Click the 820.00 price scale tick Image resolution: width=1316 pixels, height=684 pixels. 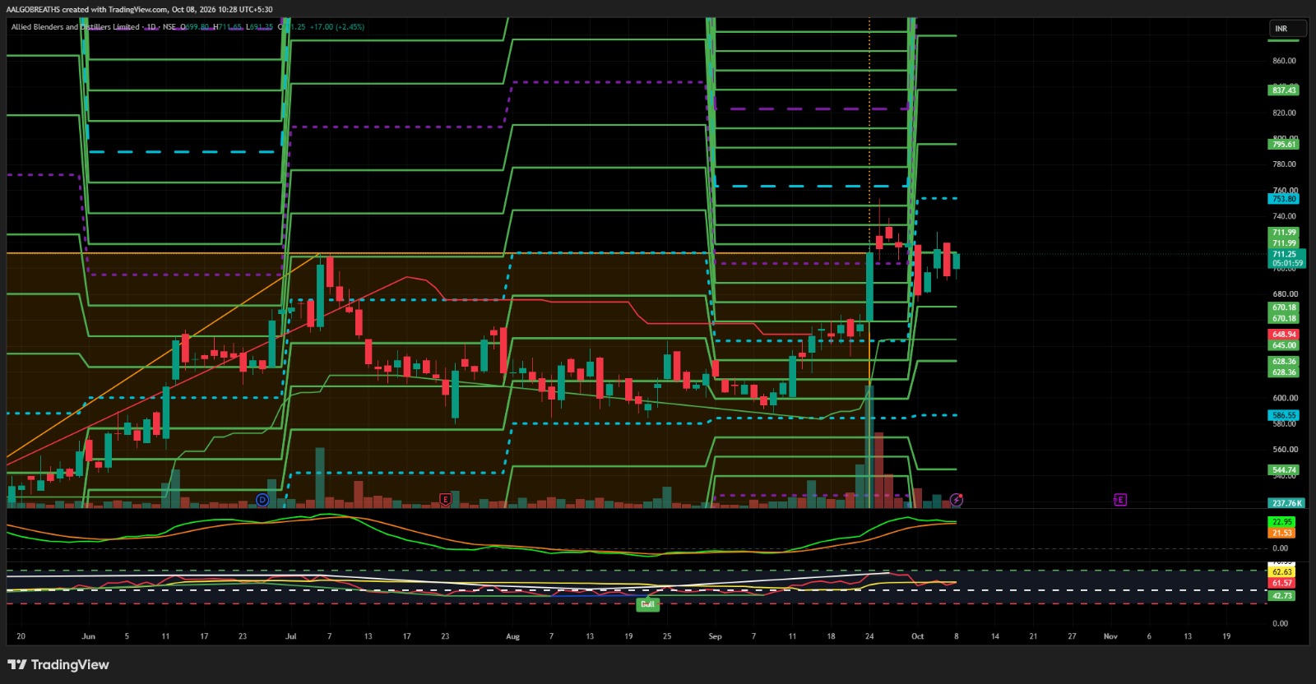point(1284,113)
